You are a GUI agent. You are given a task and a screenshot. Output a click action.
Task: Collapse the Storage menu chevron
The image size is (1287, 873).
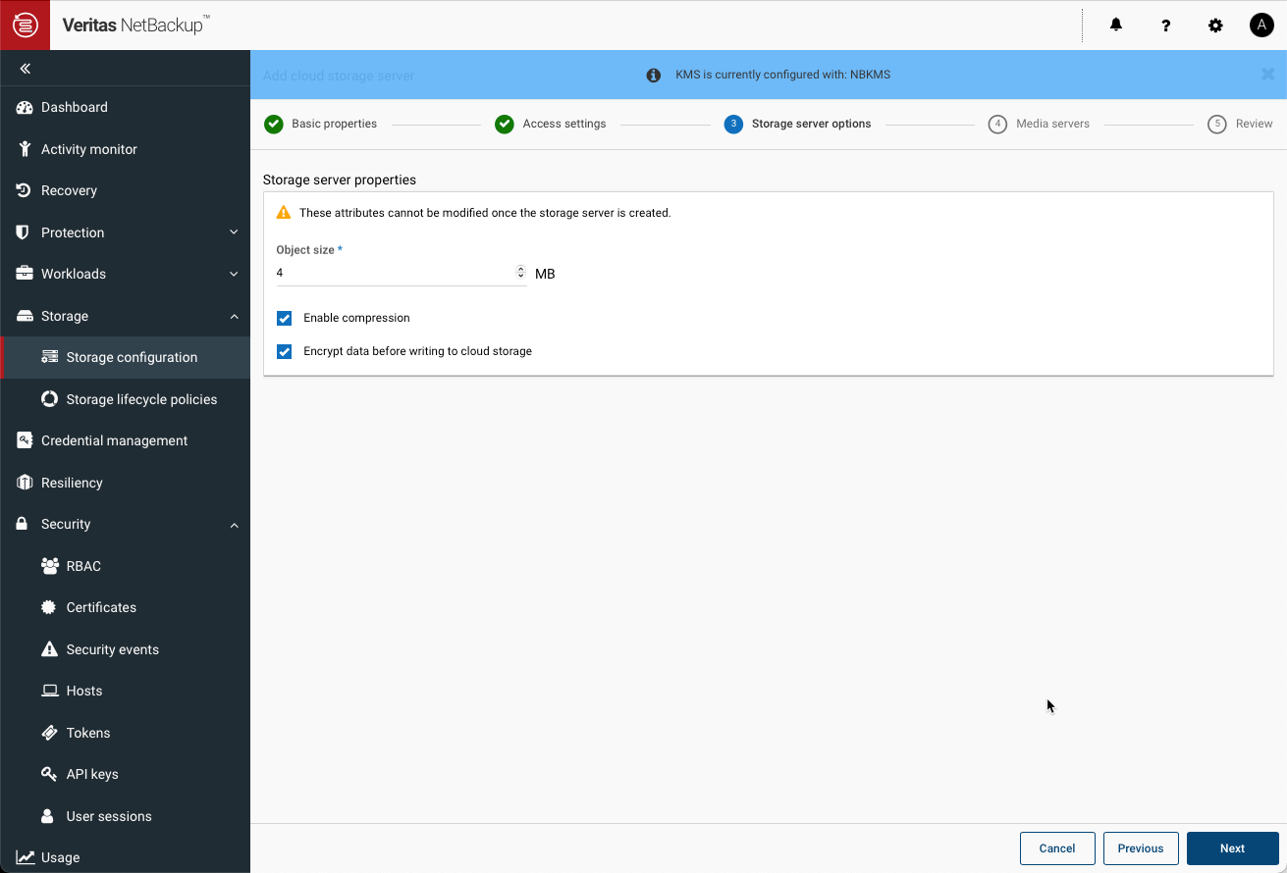click(x=234, y=316)
